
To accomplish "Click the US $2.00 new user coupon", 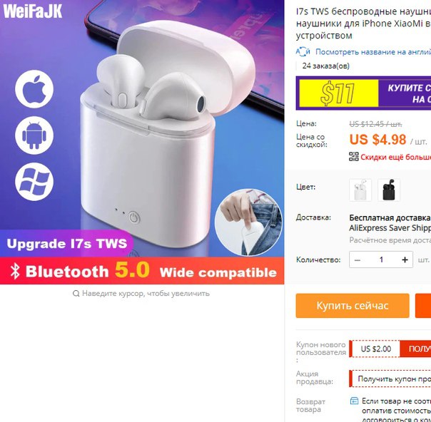I will (x=375, y=349).
